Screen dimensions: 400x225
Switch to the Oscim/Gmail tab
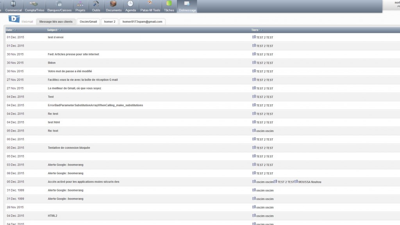(x=88, y=22)
